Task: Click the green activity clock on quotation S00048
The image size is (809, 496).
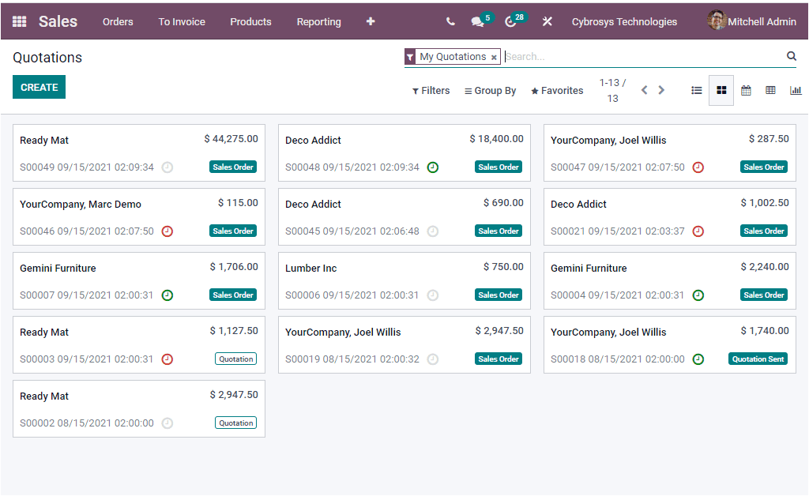Action: click(433, 167)
